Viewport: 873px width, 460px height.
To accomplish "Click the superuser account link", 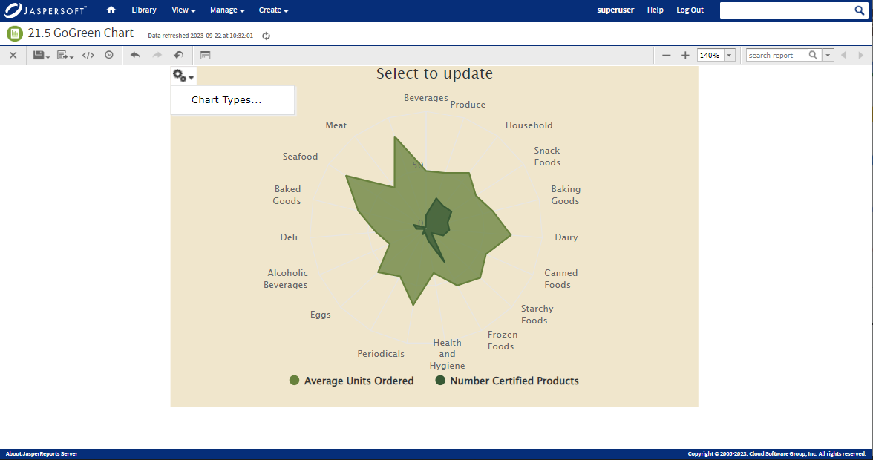I will [615, 10].
